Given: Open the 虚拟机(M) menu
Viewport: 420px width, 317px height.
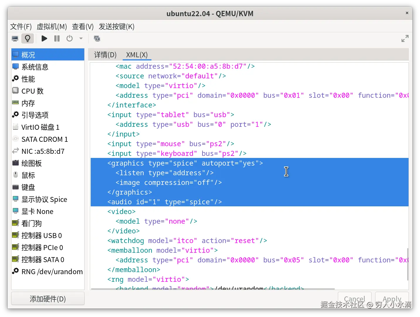Looking at the screenshot, I should click(52, 27).
